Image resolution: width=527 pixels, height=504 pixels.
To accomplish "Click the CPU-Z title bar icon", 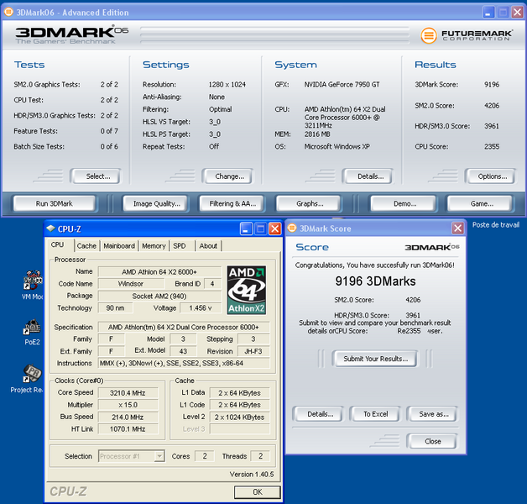I will [50, 228].
